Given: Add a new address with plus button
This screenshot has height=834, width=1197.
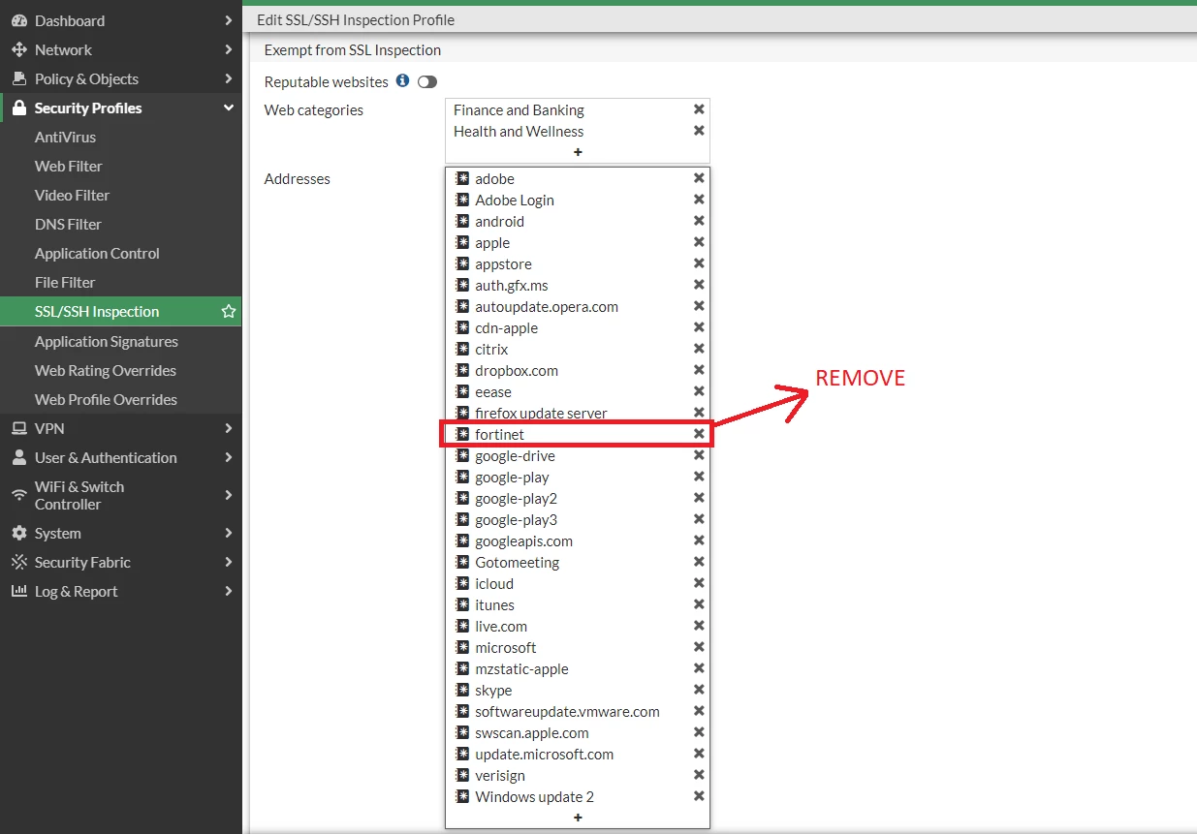Looking at the screenshot, I should coord(578,818).
